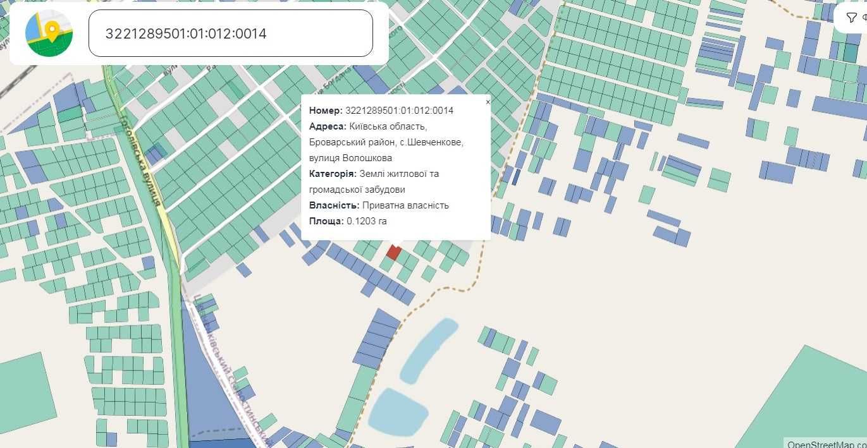Screen dimensions: 867x448
Task: Click the Категорія land category text
Action: click(374, 181)
